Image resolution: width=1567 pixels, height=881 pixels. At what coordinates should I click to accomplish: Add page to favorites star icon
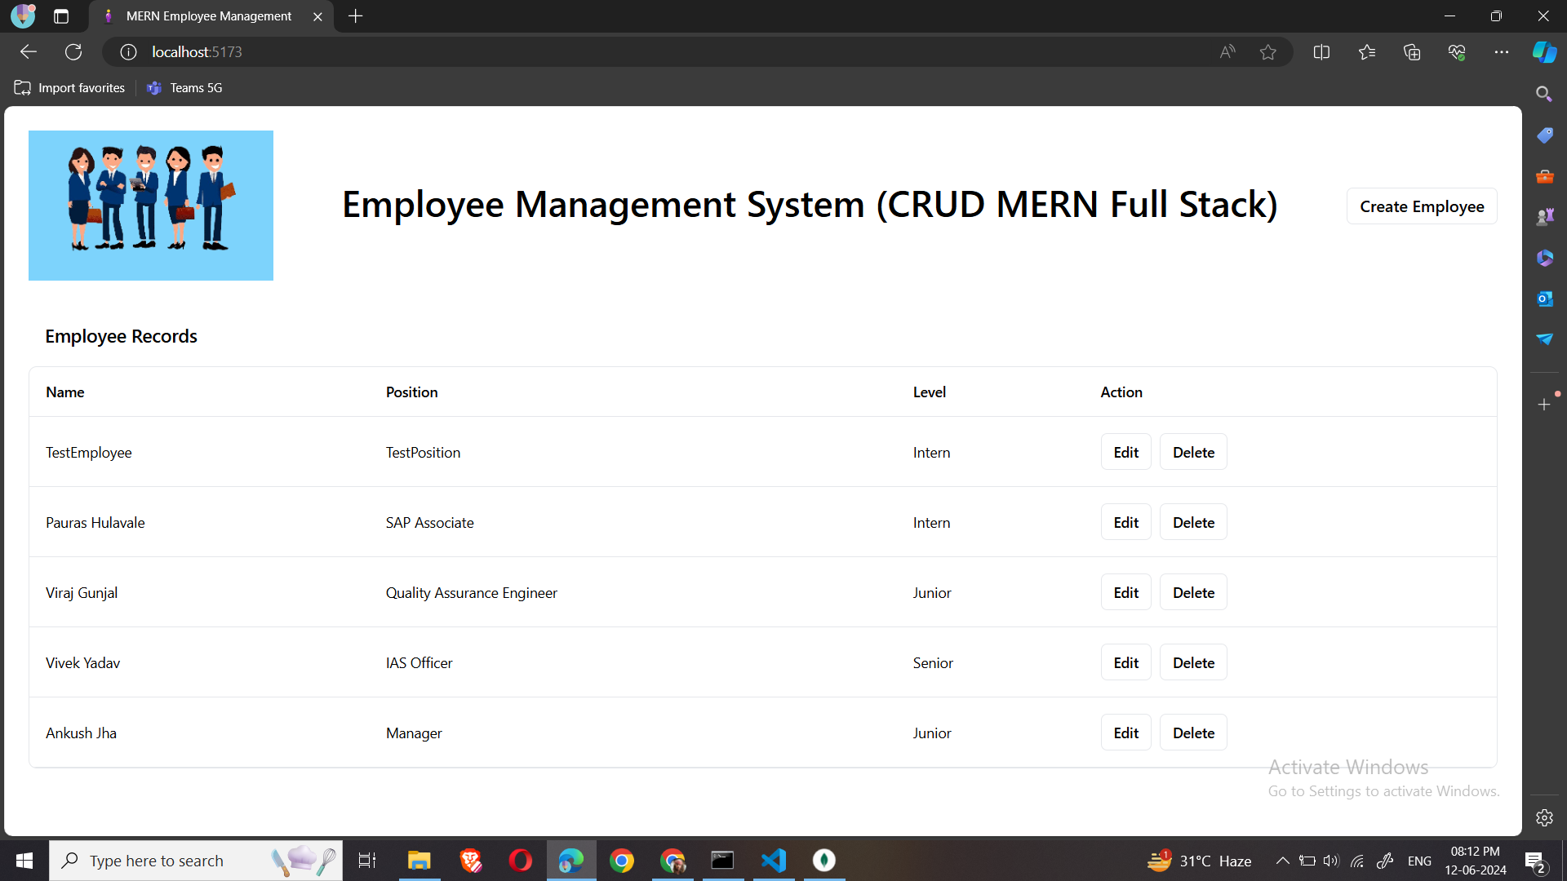(x=1267, y=52)
